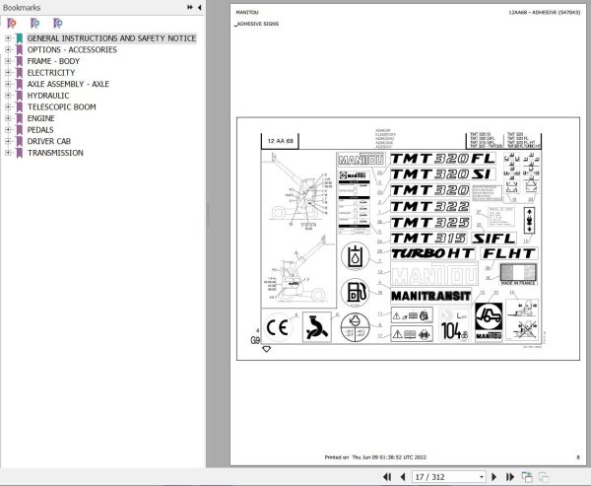Screen dimensions: 591x486
Task: Open FRAME - BODY bookmark
Action: click(x=53, y=61)
